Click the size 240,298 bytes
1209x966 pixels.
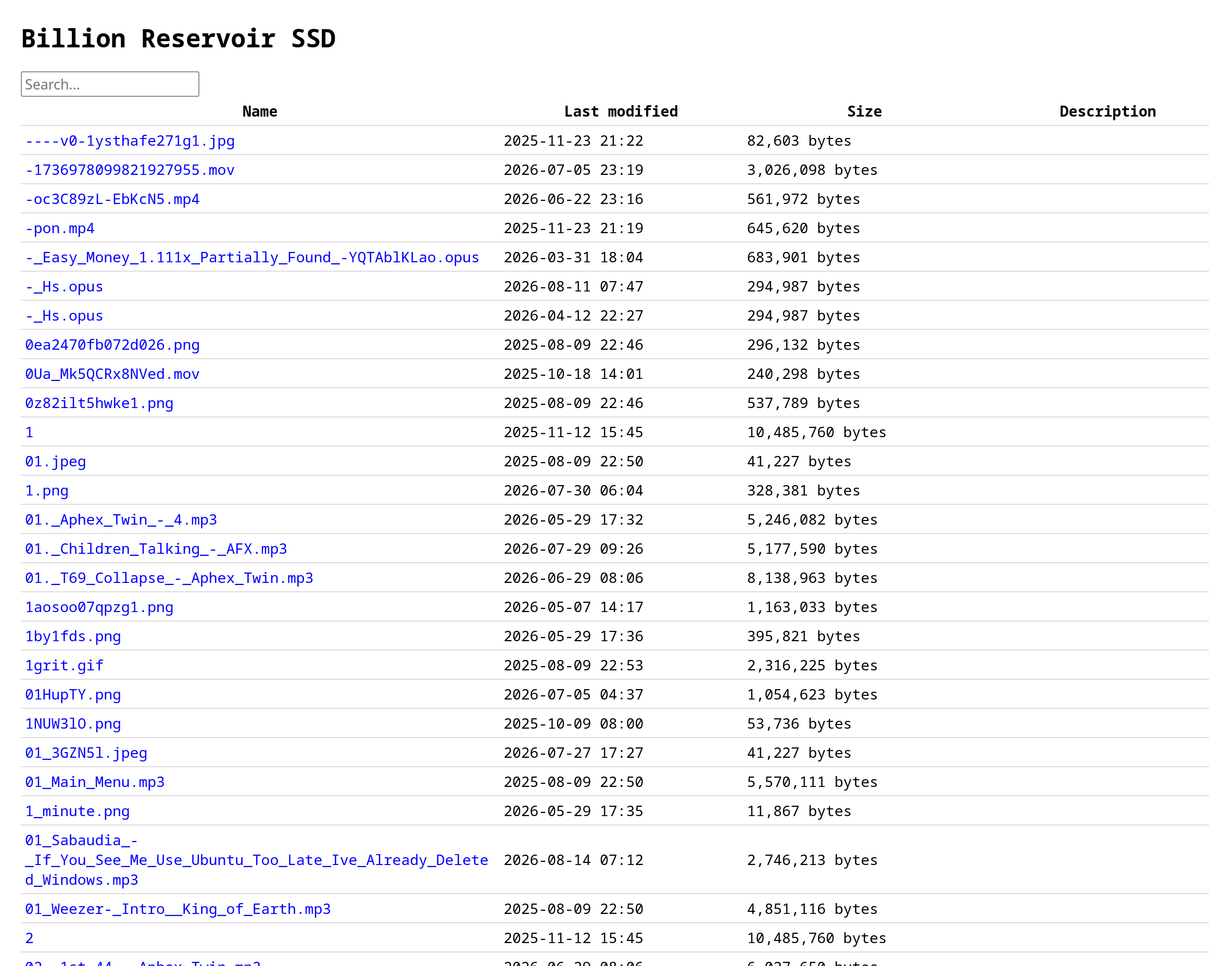tap(803, 374)
